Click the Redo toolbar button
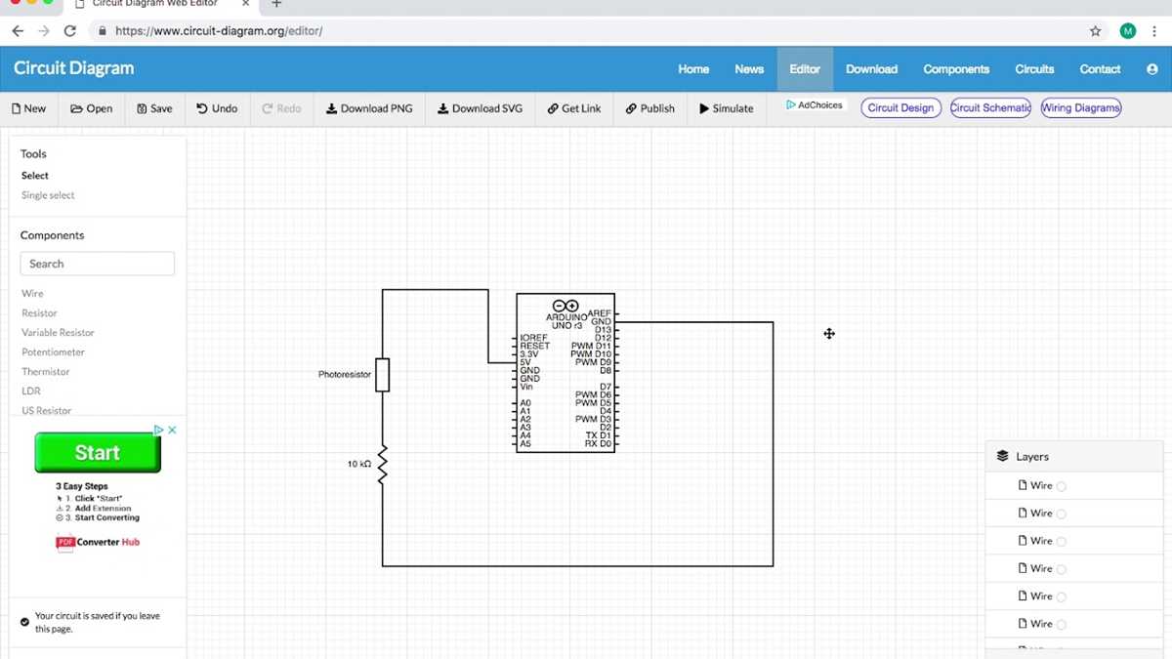This screenshot has height=659, width=1172. (282, 108)
